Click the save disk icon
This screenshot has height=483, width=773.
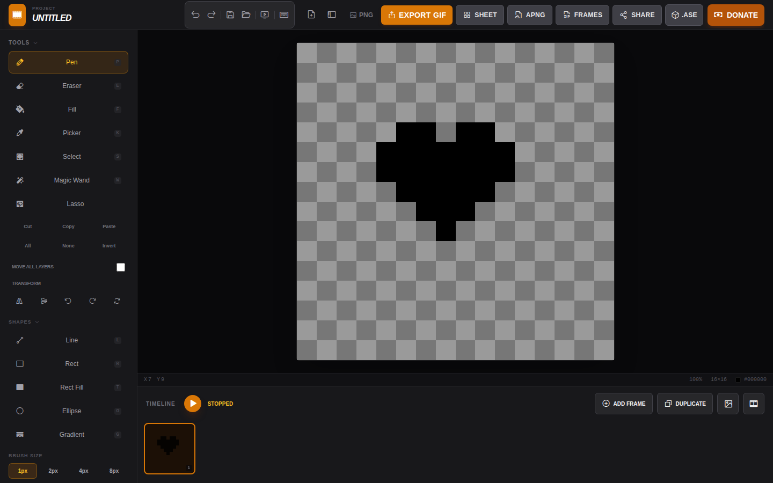[230, 15]
